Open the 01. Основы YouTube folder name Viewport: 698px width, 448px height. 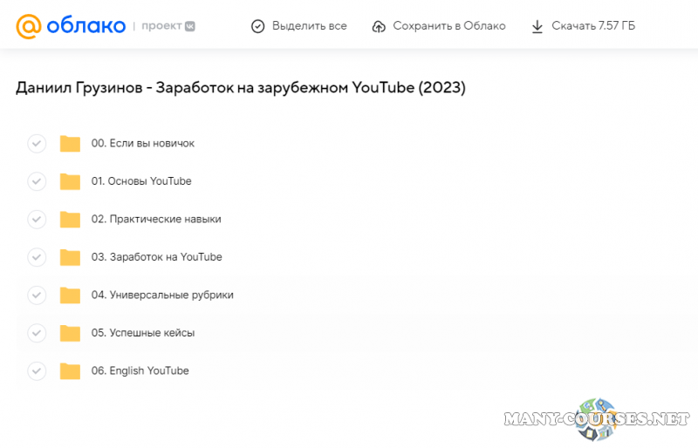point(141,181)
